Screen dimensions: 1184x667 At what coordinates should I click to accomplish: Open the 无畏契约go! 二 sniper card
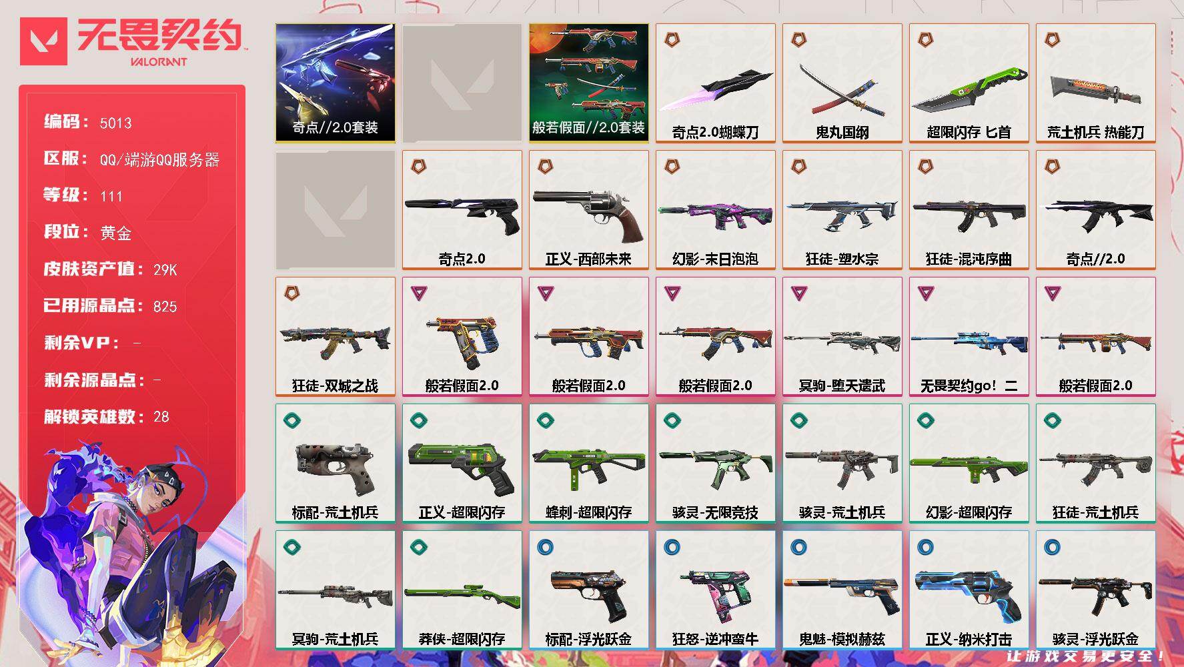tap(969, 337)
